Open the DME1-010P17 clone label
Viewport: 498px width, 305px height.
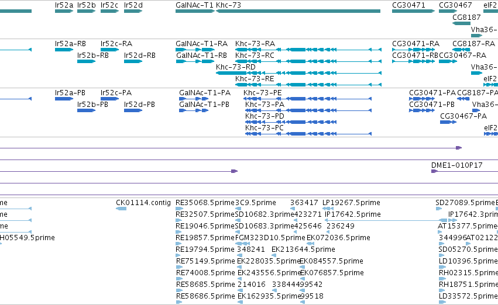pyautogui.click(x=456, y=165)
